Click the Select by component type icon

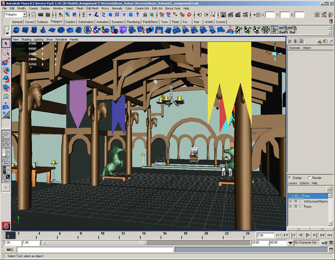tap(75, 15)
